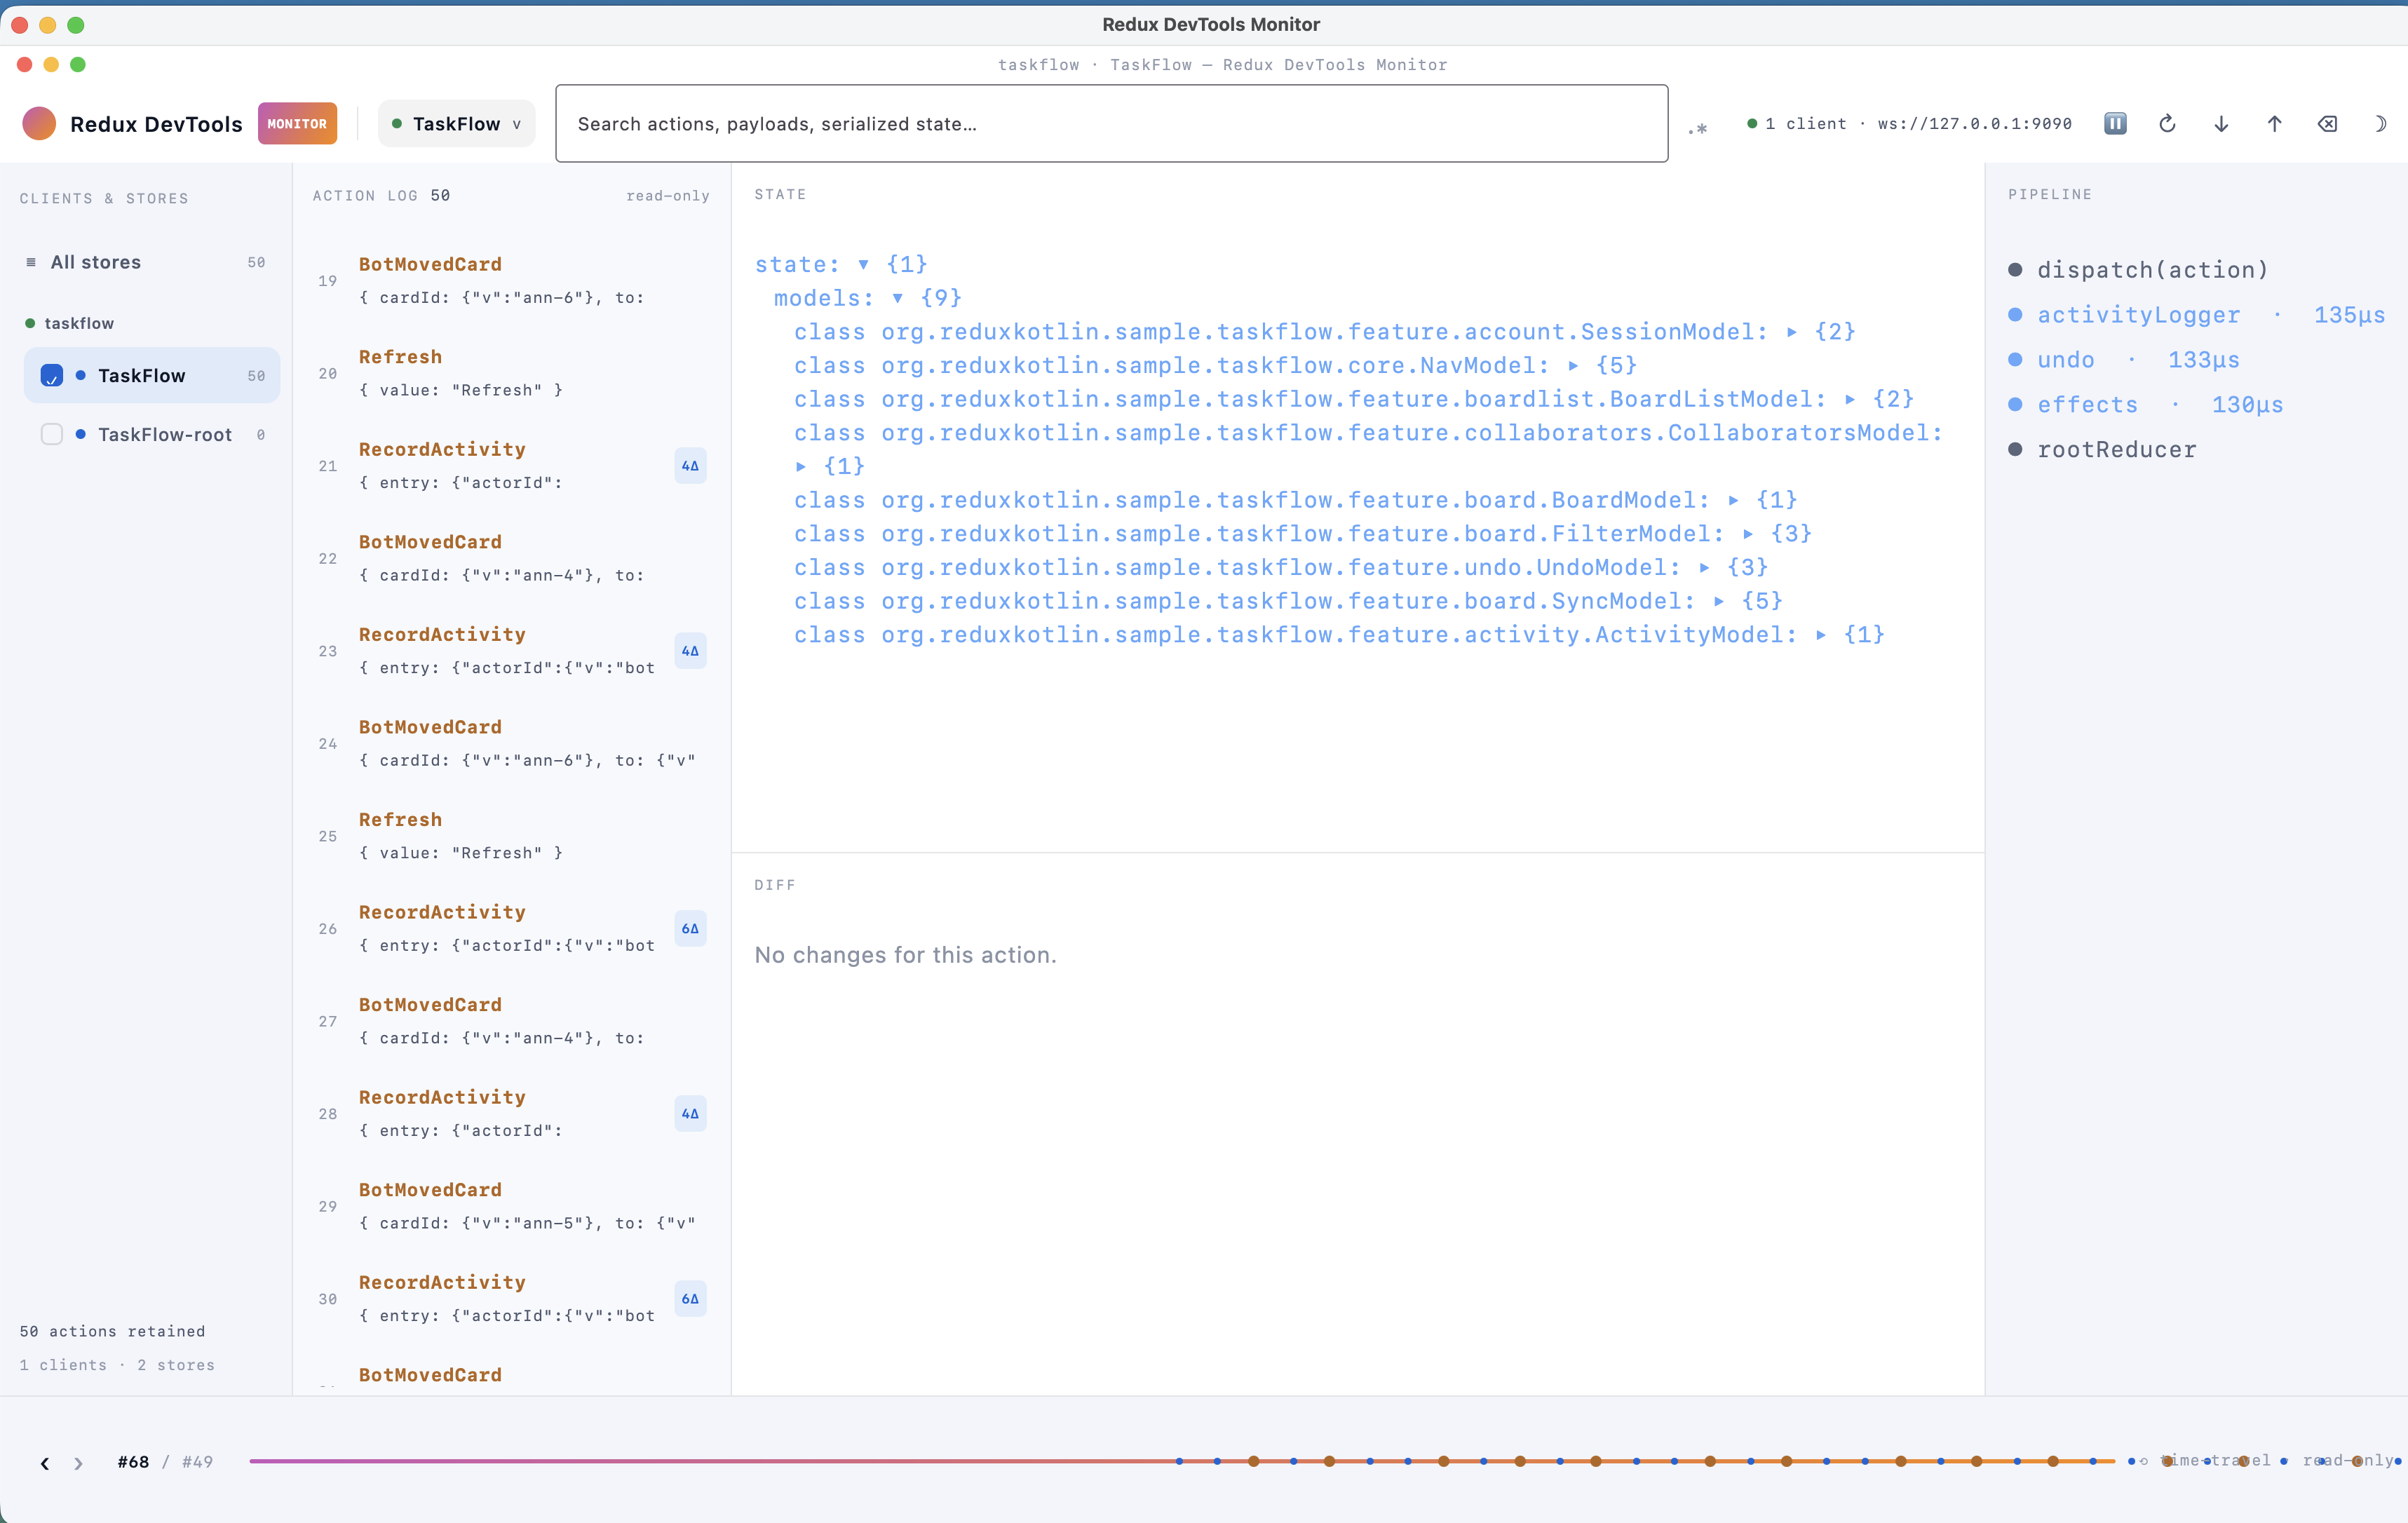Image resolution: width=2408 pixels, height=1523 pixels.
Task: Click the #68 timeline position label
Action: (x=133, y=1462)
